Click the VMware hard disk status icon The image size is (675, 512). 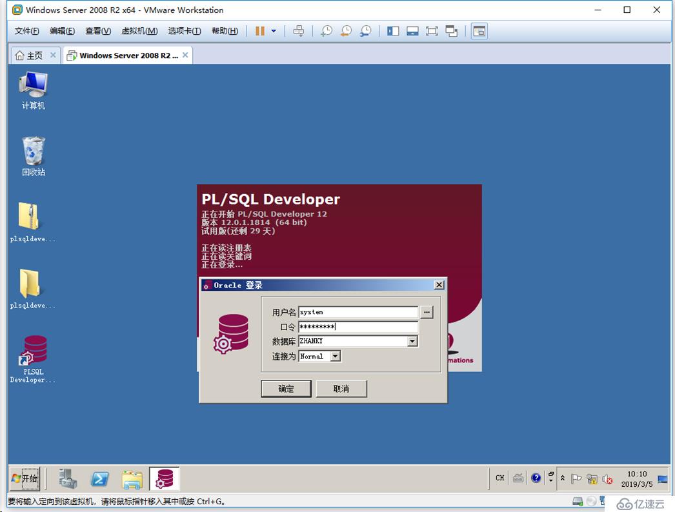pyautogui.click(x=578, y=501)
